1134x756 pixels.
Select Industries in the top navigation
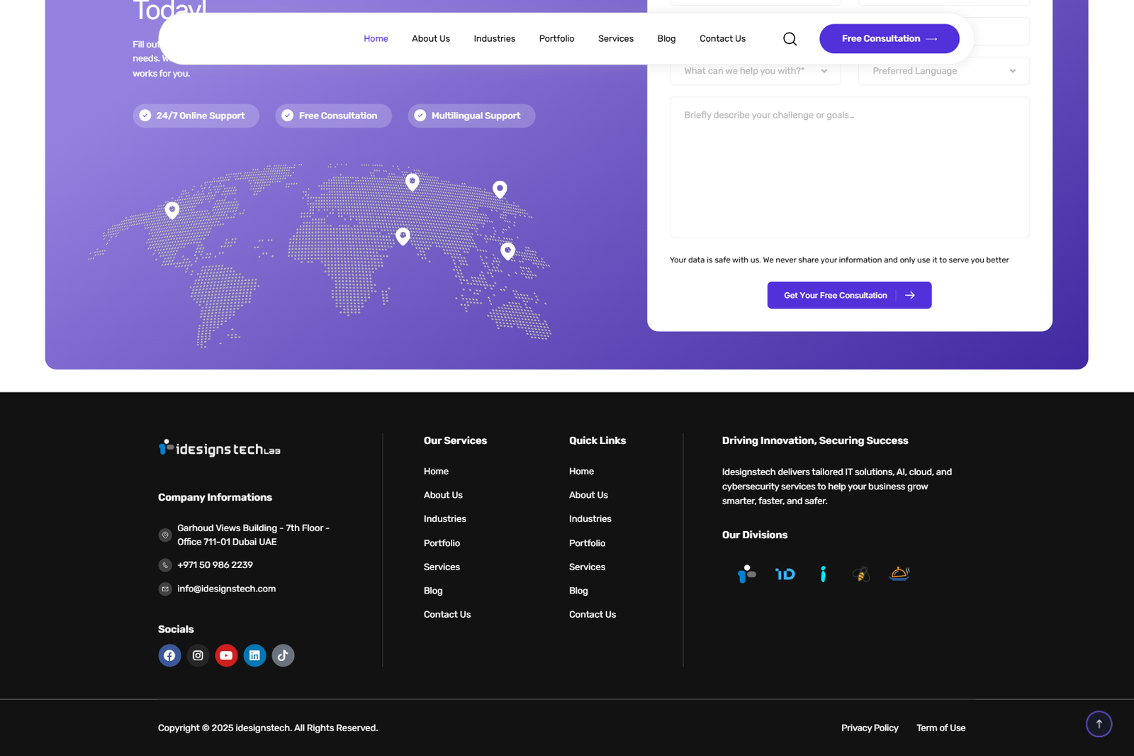point(494,39)
